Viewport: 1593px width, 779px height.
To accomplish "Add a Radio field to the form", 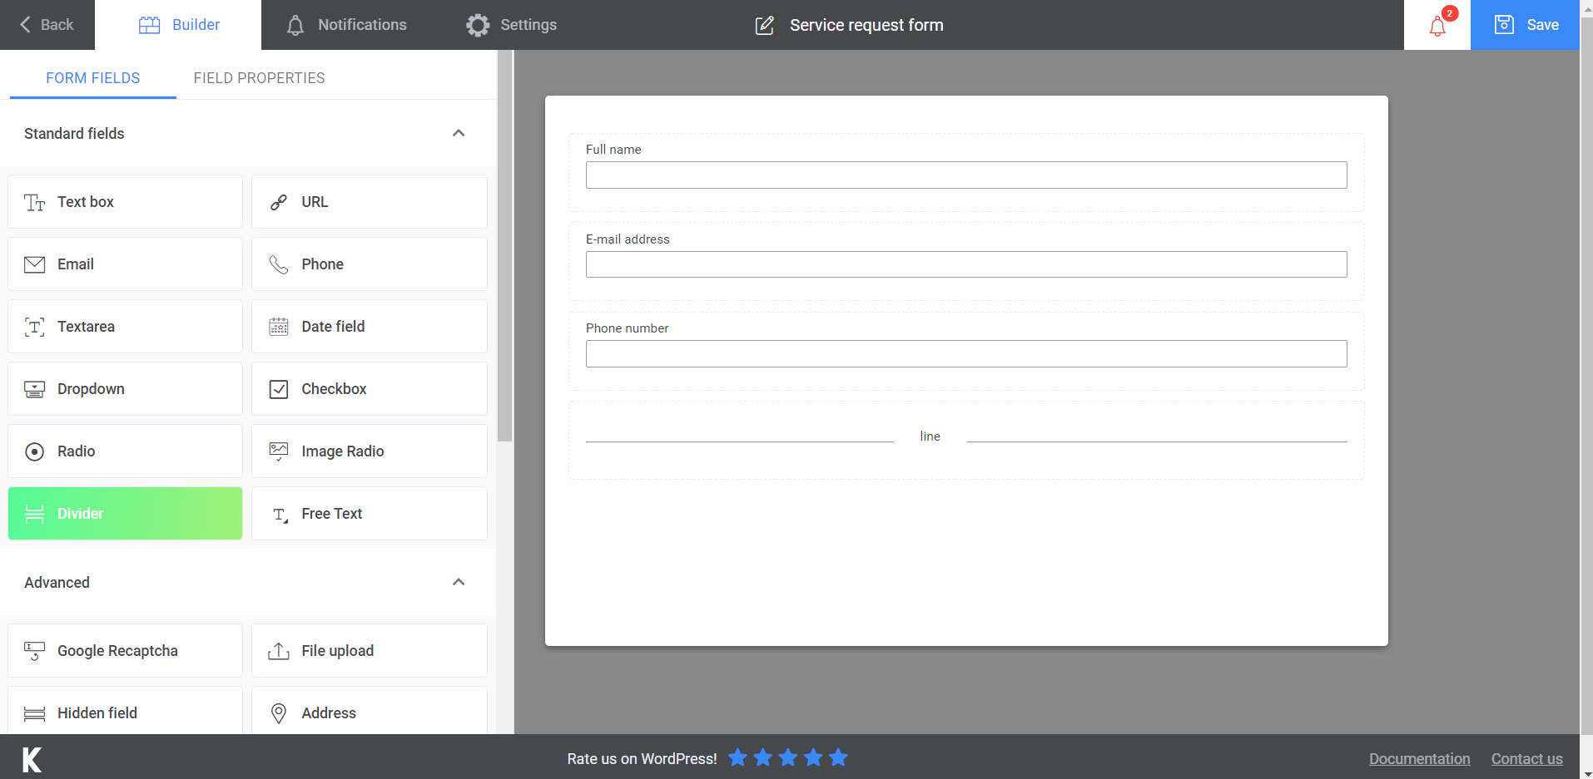I will [124, 451].
